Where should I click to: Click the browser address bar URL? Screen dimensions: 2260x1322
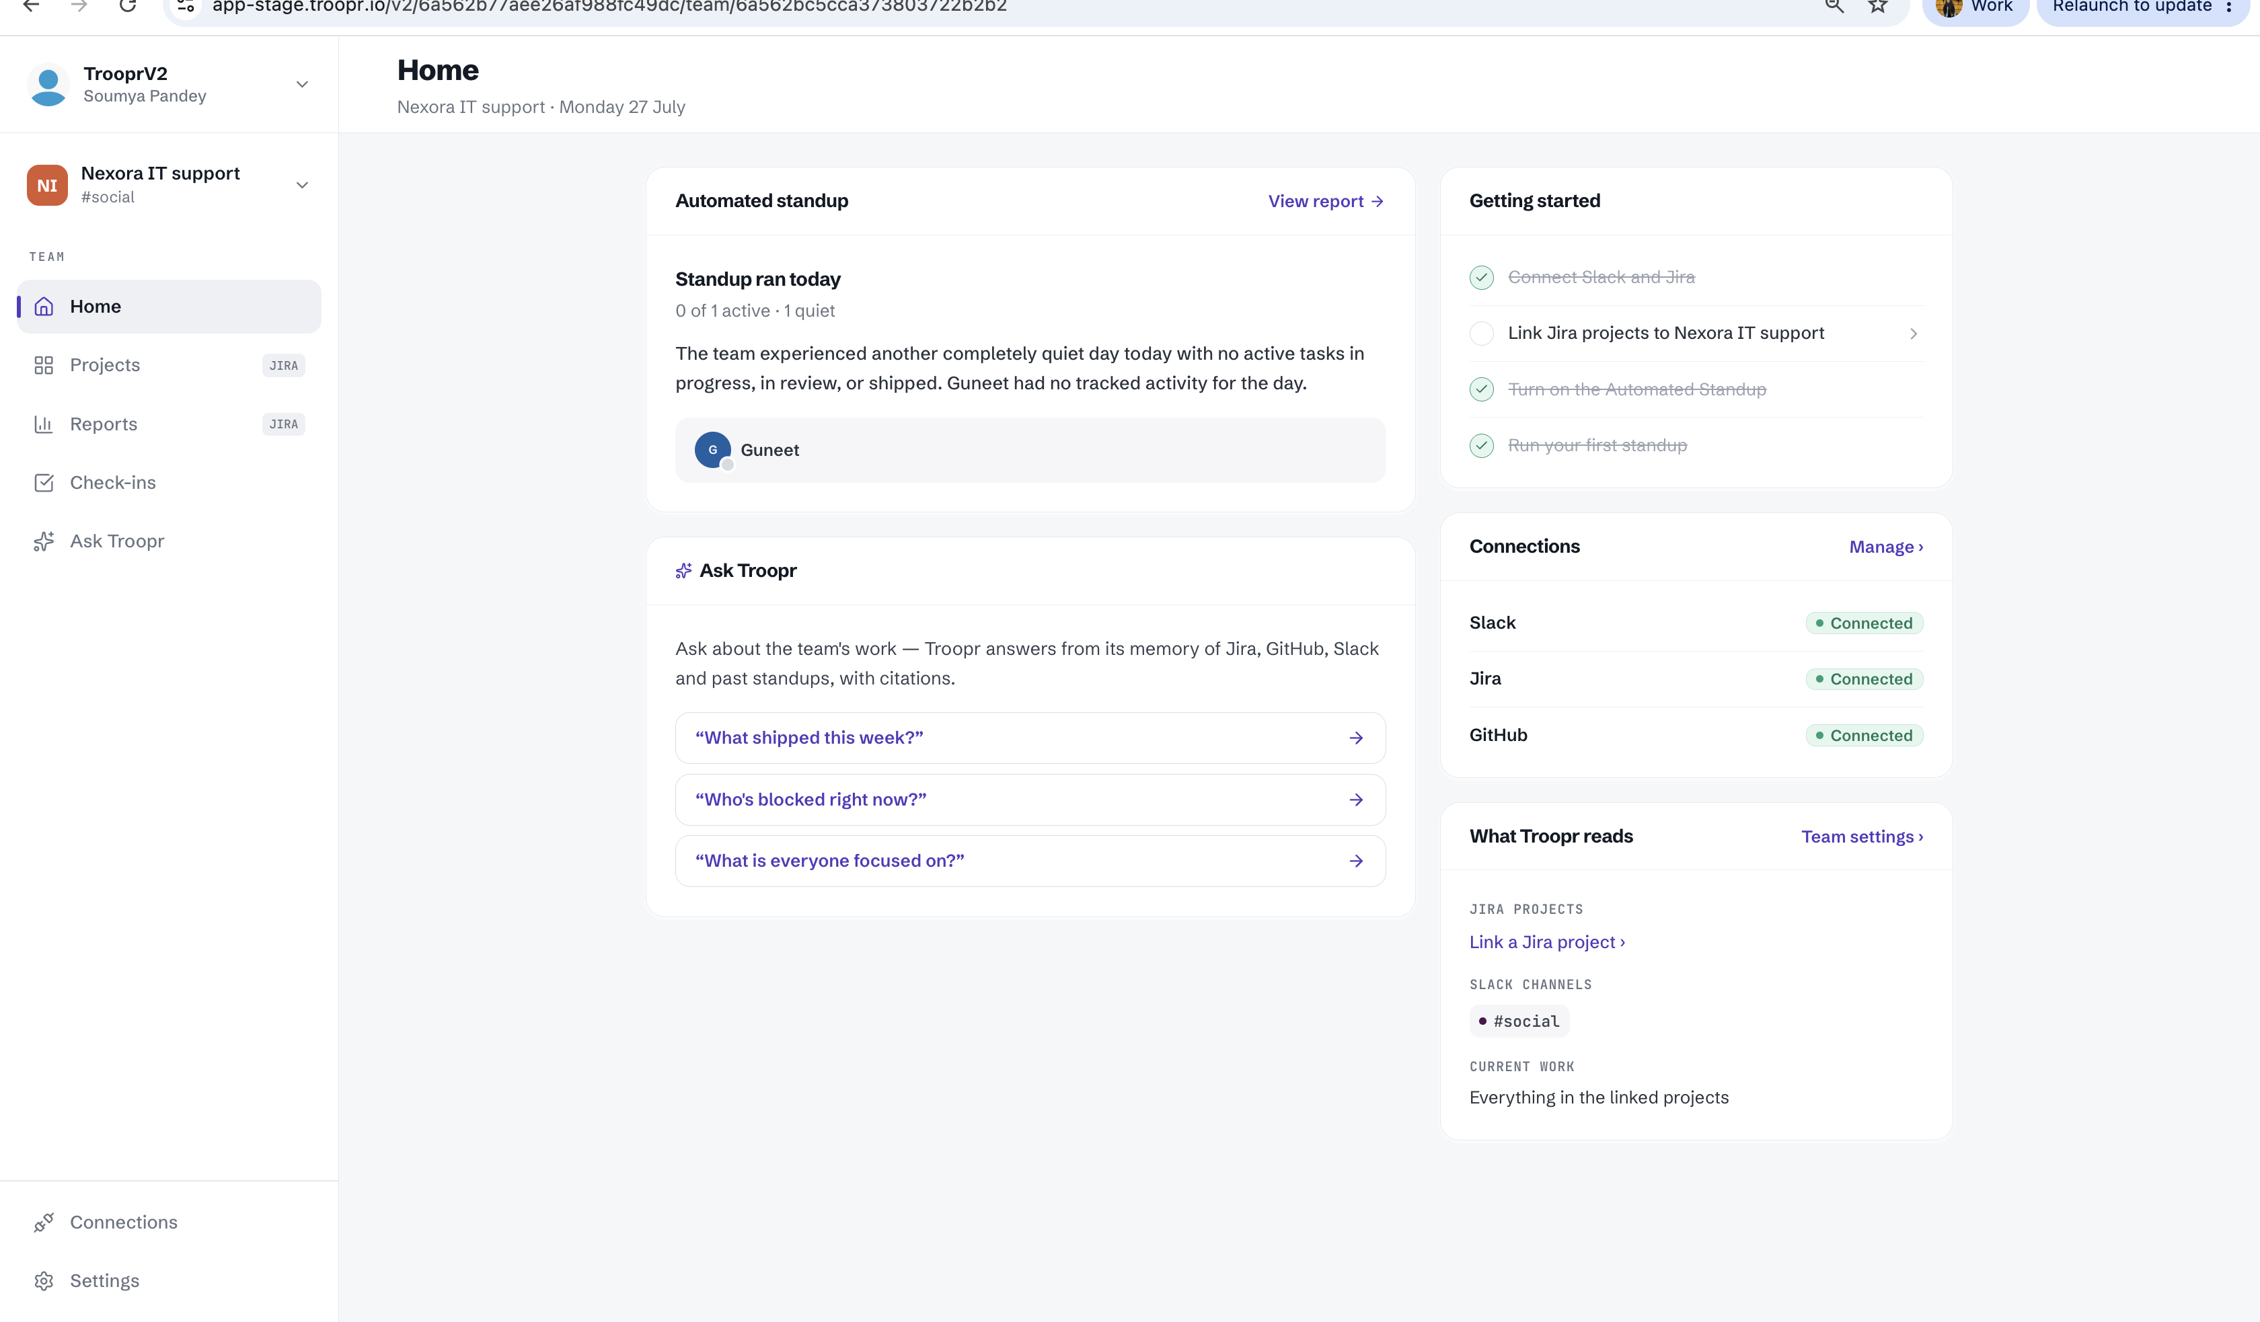[x=609, y=6]
